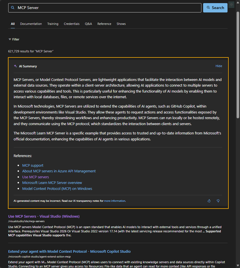
Task: Open About MCP servers in Azure API Management
Action: (x=59, y=171)
